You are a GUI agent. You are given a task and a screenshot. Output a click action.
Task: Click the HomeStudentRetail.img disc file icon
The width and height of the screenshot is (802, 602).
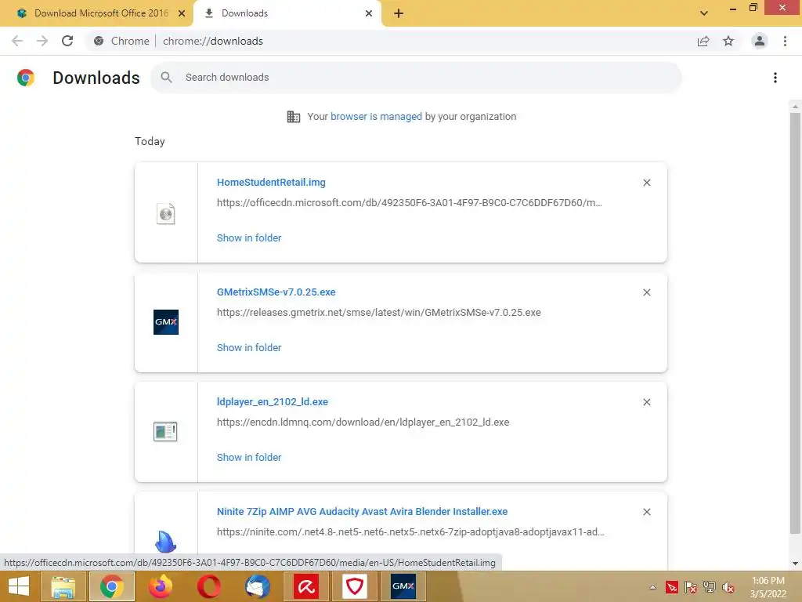166,213
